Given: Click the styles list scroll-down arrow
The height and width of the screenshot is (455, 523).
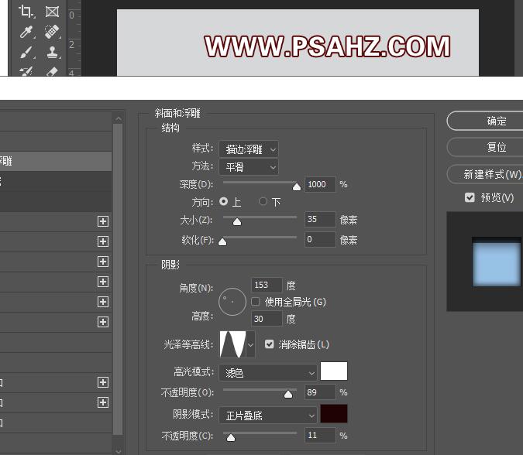Looking at the screenshot, I should point(118,450).
